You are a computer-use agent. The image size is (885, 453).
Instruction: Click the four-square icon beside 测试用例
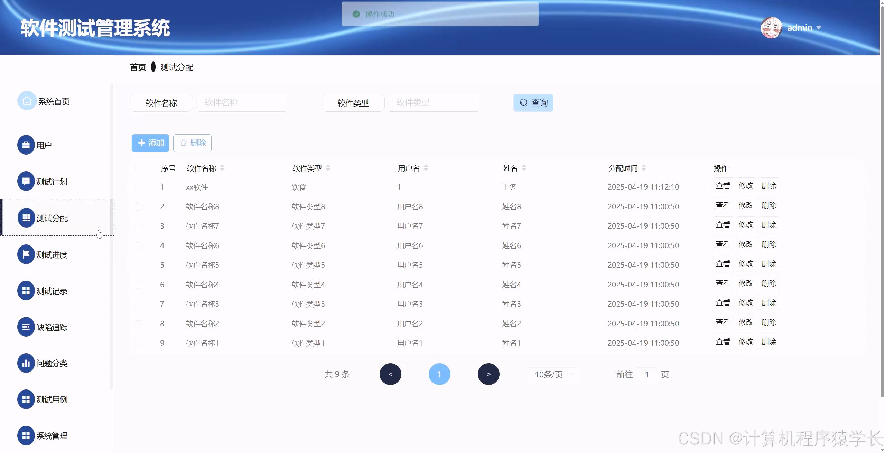tap(26, 399)
